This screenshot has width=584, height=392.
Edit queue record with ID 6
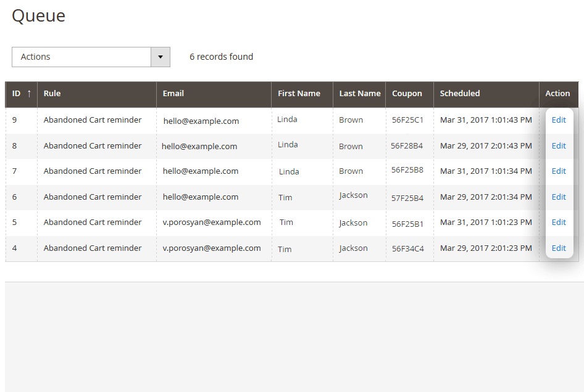point(559,197)
